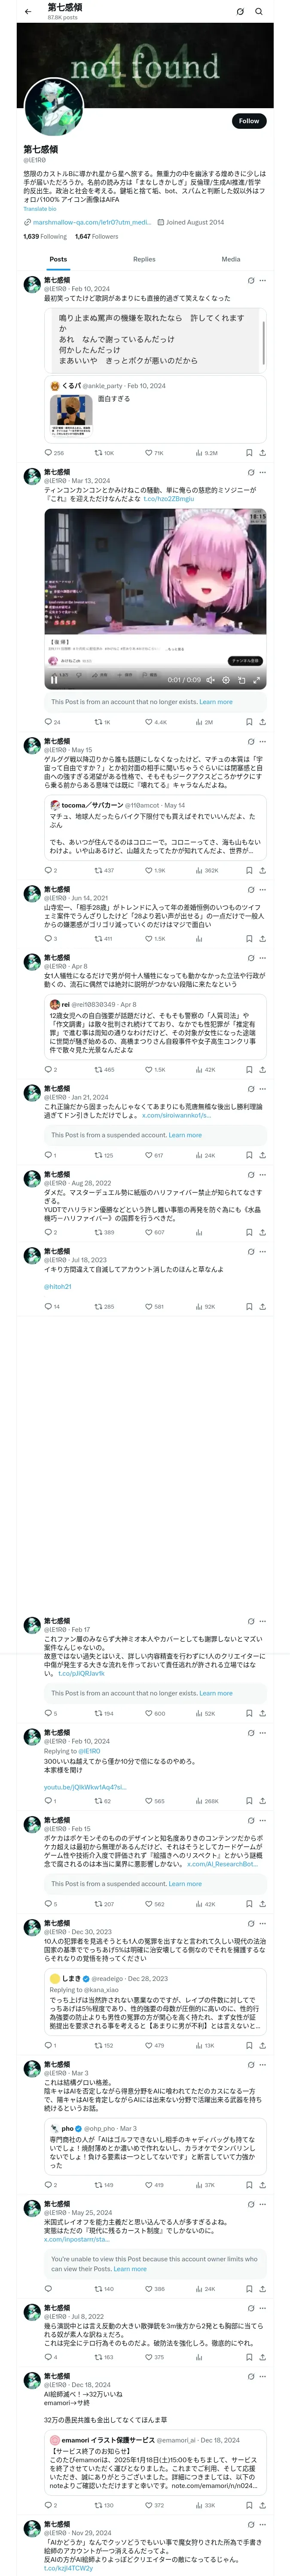
Task: Click the back arrow in the header
Action: pos(28,11)
